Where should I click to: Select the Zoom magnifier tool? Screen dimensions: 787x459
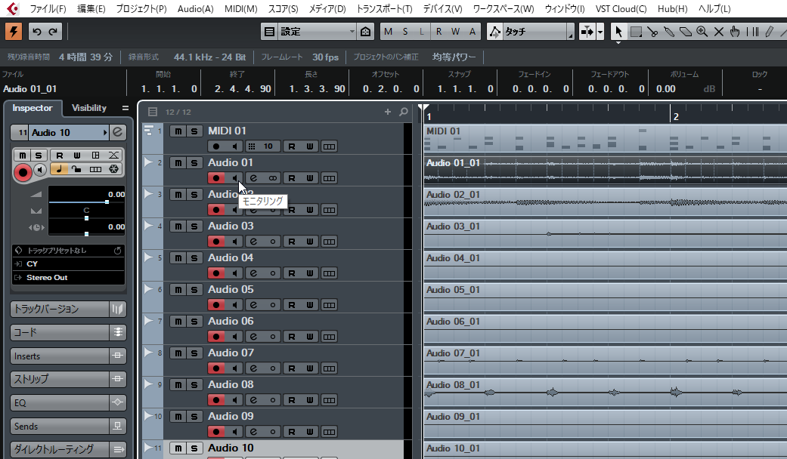[702, 32]
